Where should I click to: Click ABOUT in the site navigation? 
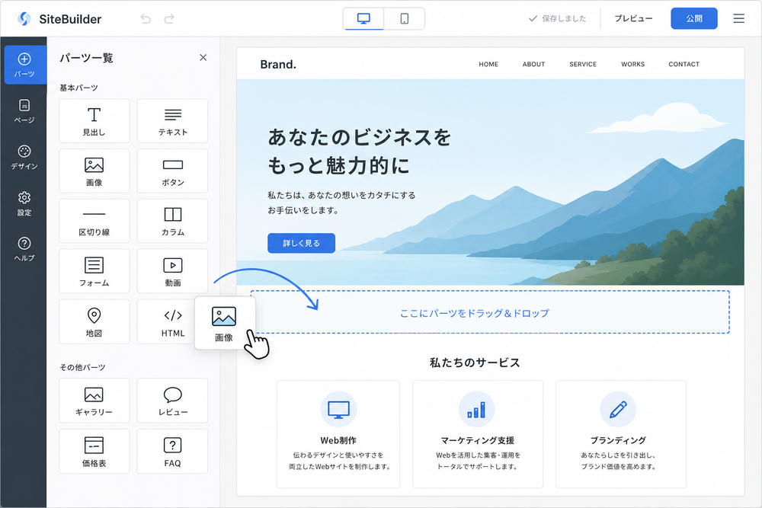point(533,64)
